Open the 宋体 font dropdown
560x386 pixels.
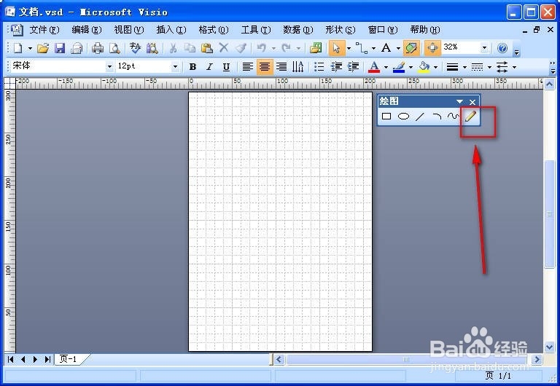[109, 66]
